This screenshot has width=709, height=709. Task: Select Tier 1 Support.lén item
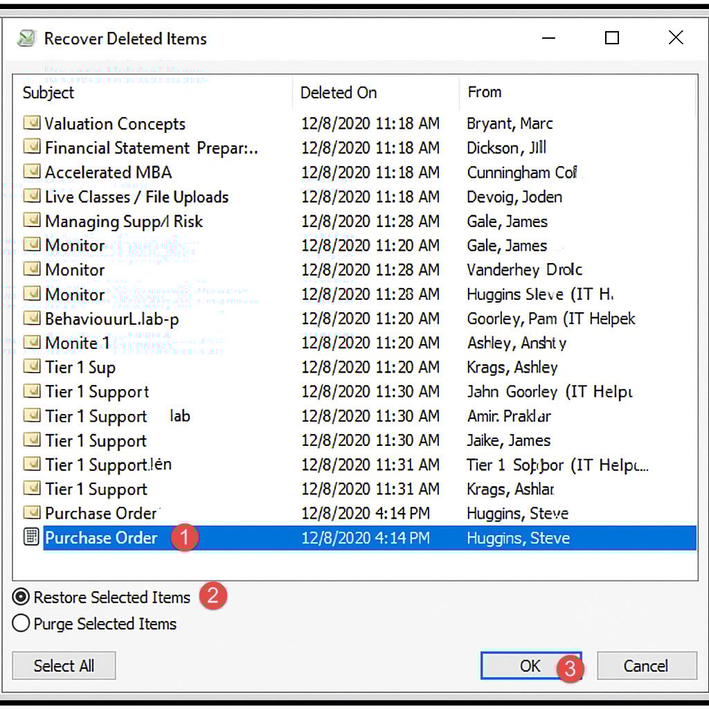[x=108, y=465]
